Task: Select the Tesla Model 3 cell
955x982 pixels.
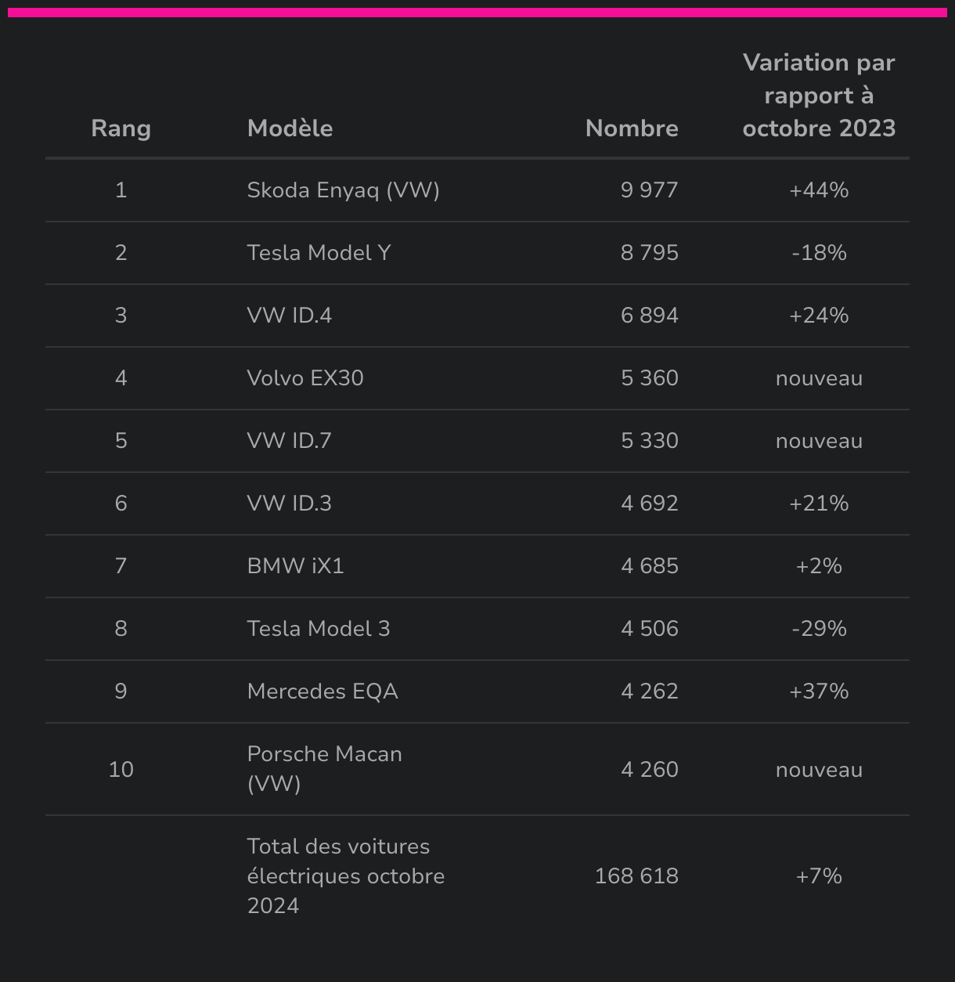Action: coord(319,629)
